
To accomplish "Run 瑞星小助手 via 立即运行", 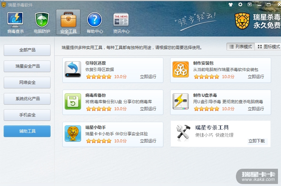I will coord(148,141).
